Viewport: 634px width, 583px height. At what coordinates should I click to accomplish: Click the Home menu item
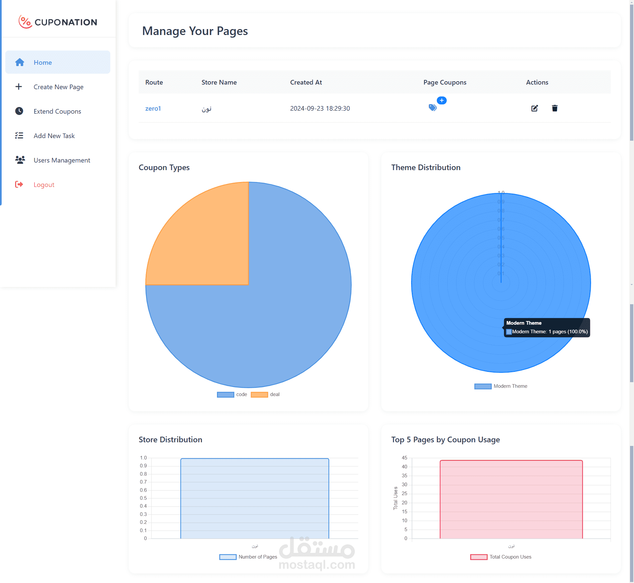(57, 62)
